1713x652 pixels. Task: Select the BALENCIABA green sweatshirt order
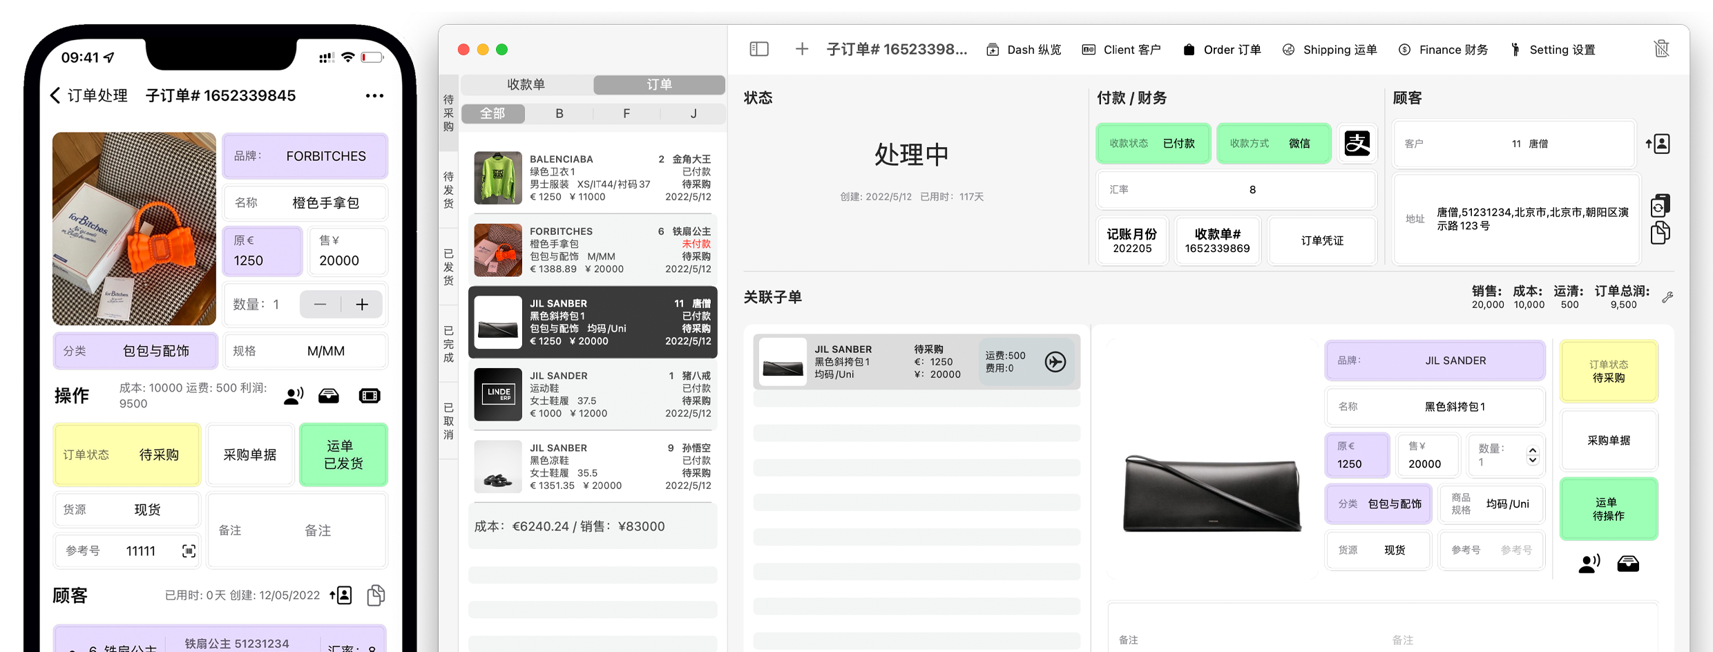(x=592, y=178)
